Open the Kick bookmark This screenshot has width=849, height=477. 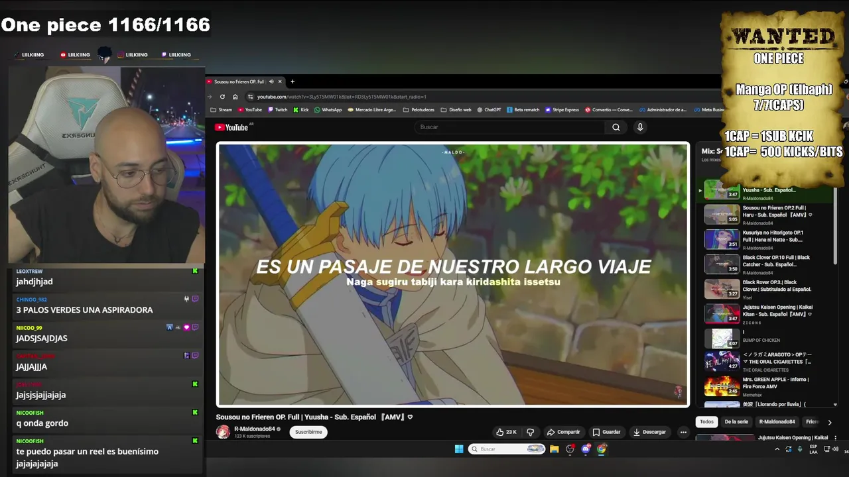click(x=301, y=110)
